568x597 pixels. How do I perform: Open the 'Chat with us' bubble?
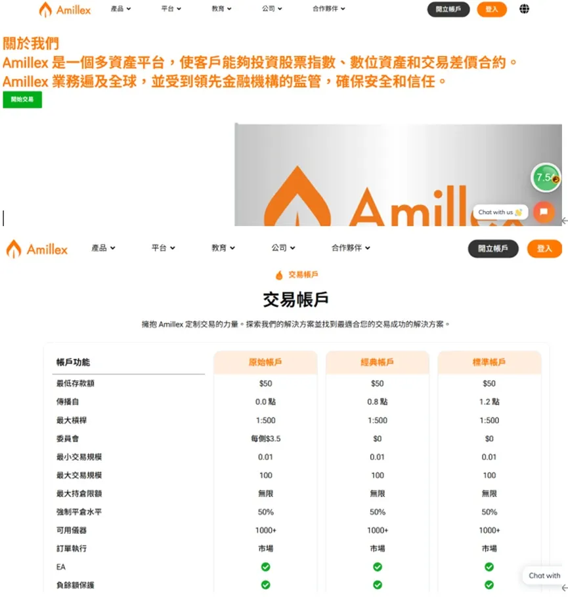[x=500, y=212]
